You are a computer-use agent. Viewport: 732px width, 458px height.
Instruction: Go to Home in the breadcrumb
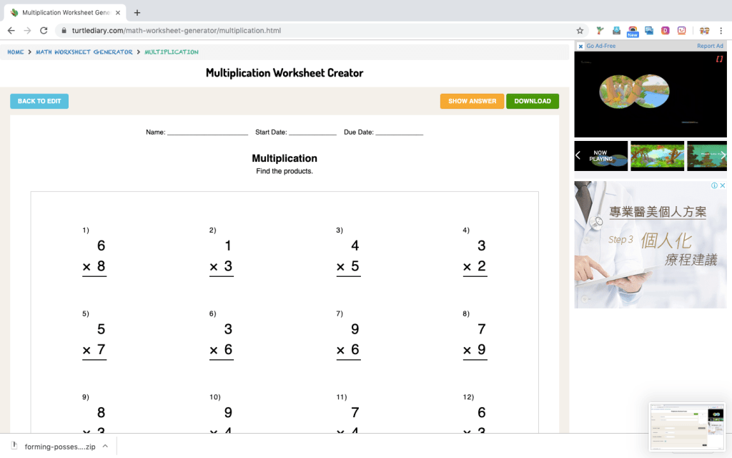tap(16, 52)
